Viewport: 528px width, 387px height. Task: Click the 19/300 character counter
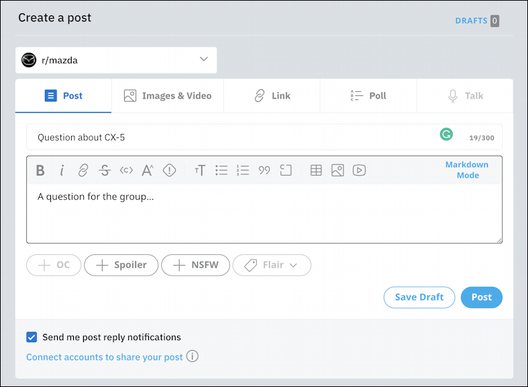click(482, 138)
